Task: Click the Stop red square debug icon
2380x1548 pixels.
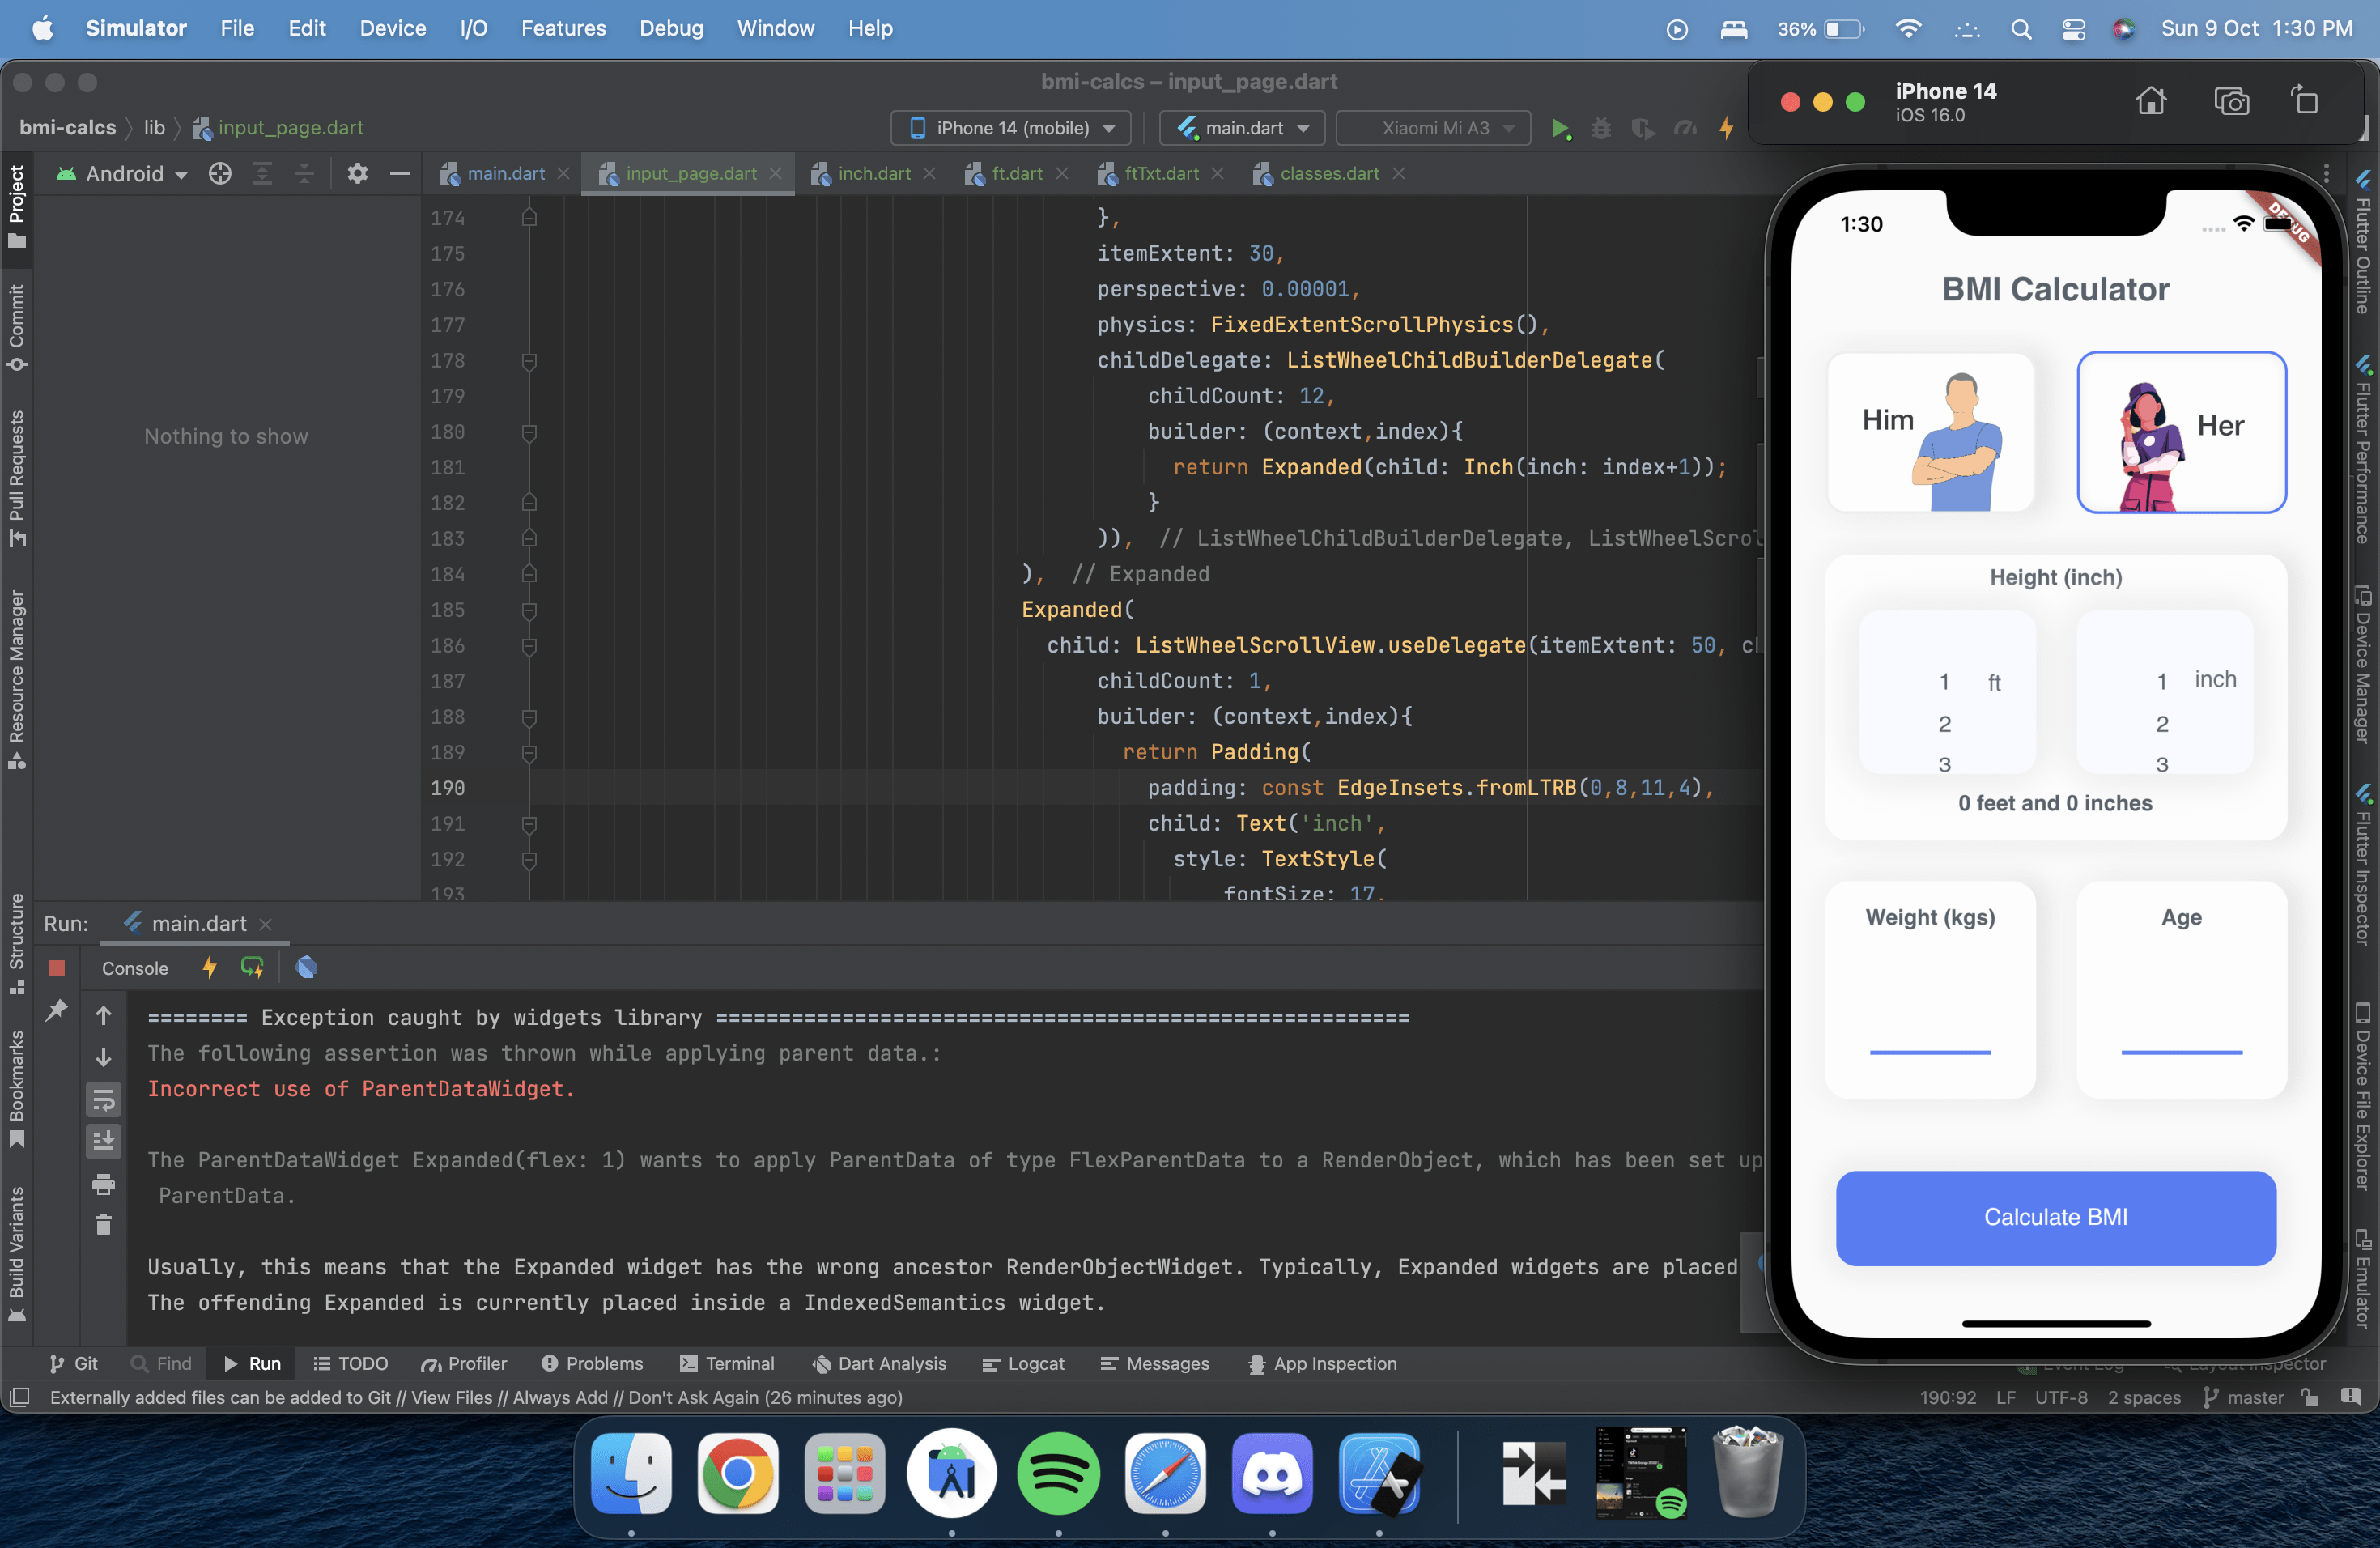Action: click(x=57, y=968)
